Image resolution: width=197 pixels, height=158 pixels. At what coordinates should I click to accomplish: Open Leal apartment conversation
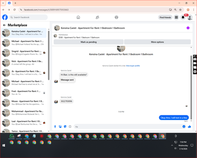pos(24,123)
